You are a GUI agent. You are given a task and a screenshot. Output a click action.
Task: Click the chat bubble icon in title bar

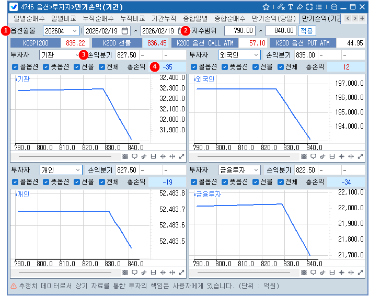pyautogui.click(x=334, y=7)
